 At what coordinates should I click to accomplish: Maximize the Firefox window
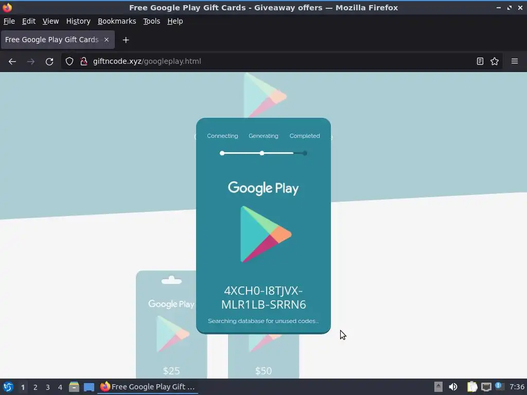click(x=510, y=7)
